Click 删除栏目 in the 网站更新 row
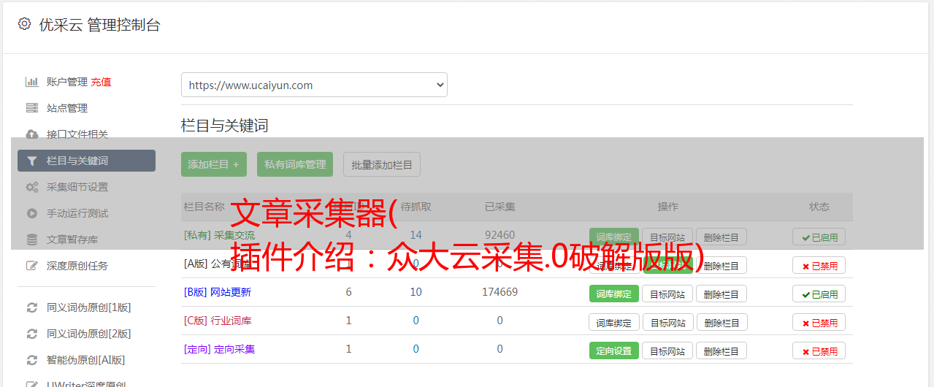This screenshot has height=387, width=934. tap(721, 294)
